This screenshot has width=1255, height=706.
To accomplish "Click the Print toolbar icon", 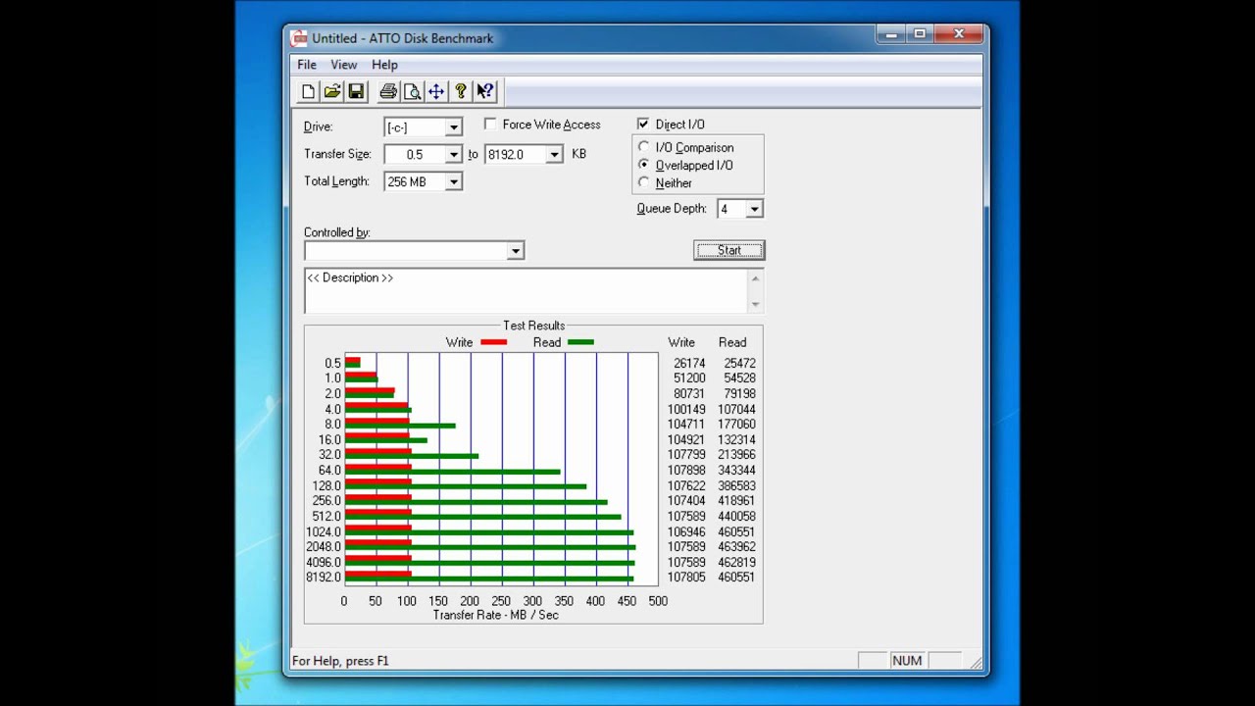I will (388, 91).
